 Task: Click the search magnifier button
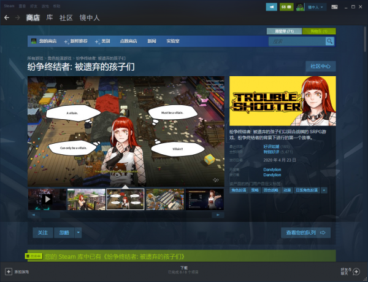point(330,41)
